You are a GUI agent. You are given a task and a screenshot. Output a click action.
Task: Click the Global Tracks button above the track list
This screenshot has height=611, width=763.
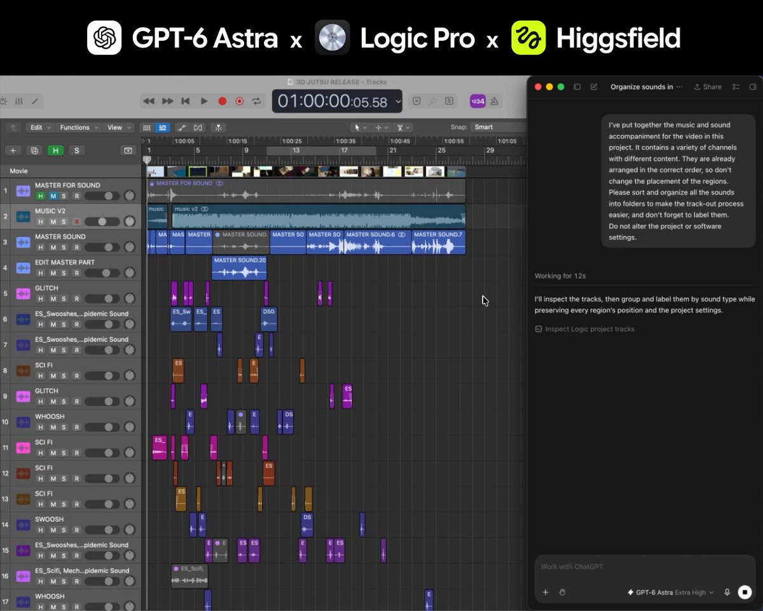pos(128,151)
